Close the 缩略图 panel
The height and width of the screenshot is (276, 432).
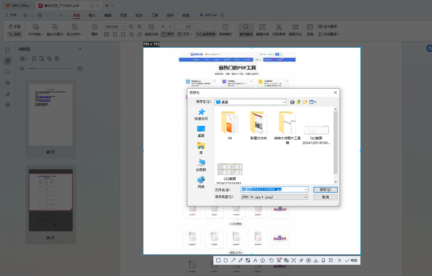pos(80,49)
